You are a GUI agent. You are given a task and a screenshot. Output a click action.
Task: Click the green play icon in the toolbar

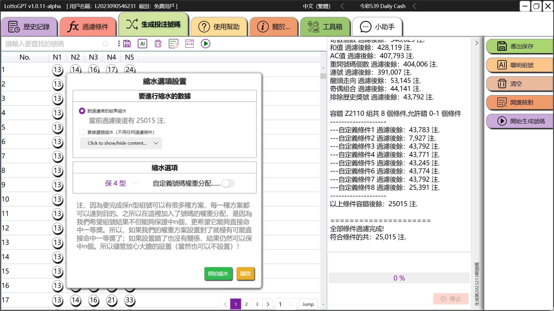click(205, 44)
